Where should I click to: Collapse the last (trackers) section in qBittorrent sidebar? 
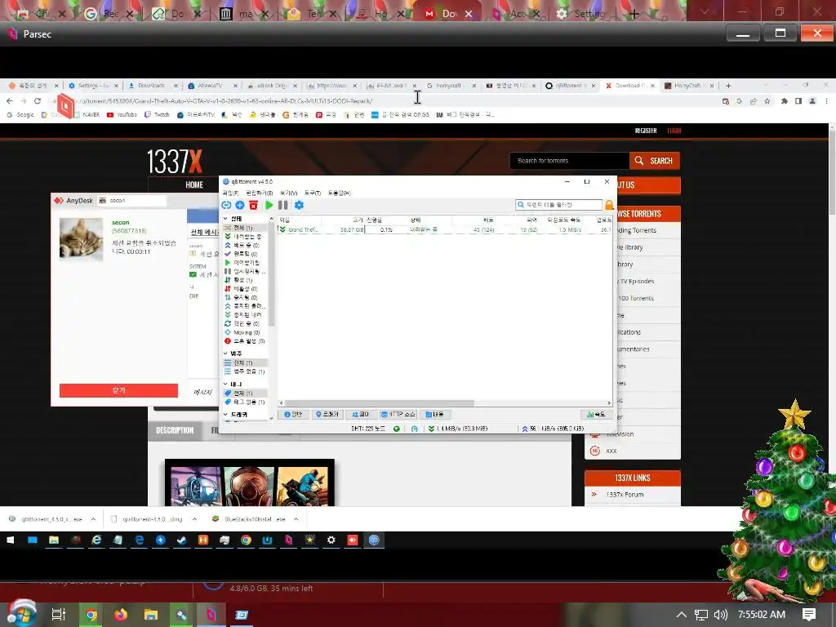coord(225,414)
